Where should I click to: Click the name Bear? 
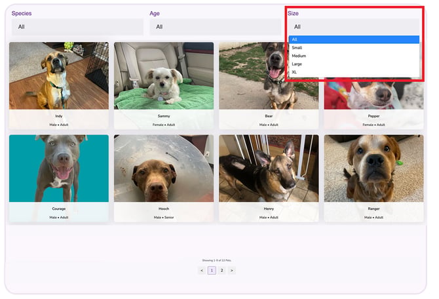[269, 116]
